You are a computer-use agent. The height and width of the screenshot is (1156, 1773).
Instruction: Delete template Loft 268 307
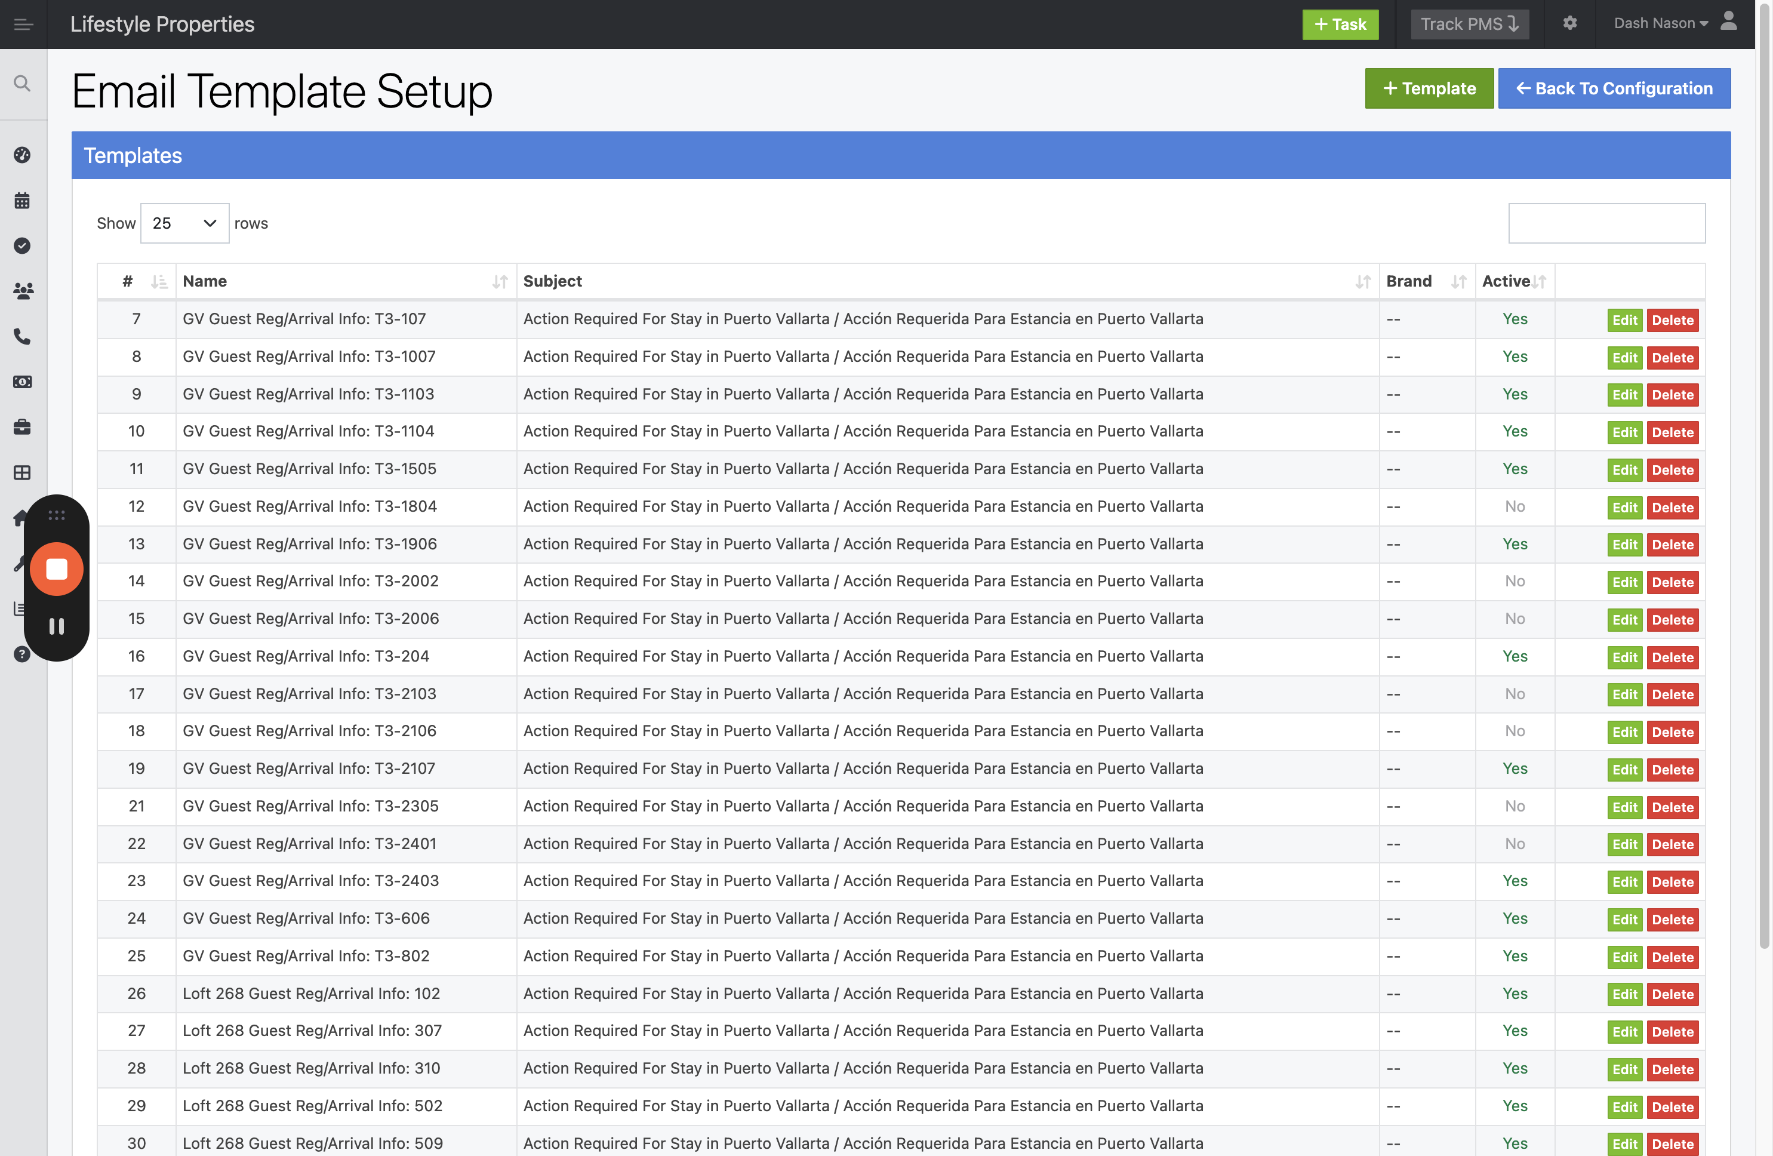[x=1673, y=1032]
